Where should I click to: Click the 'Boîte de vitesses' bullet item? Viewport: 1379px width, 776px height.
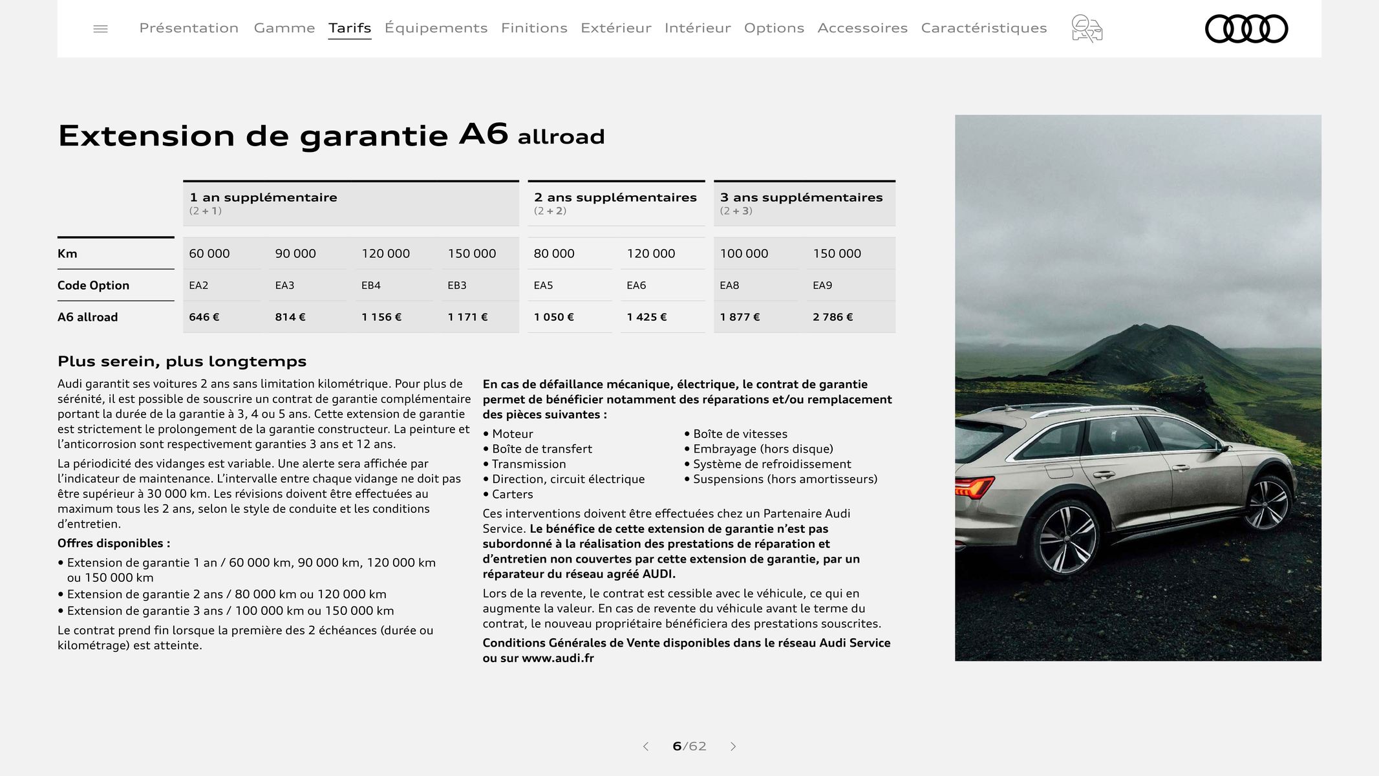click(x=736, y=434)
